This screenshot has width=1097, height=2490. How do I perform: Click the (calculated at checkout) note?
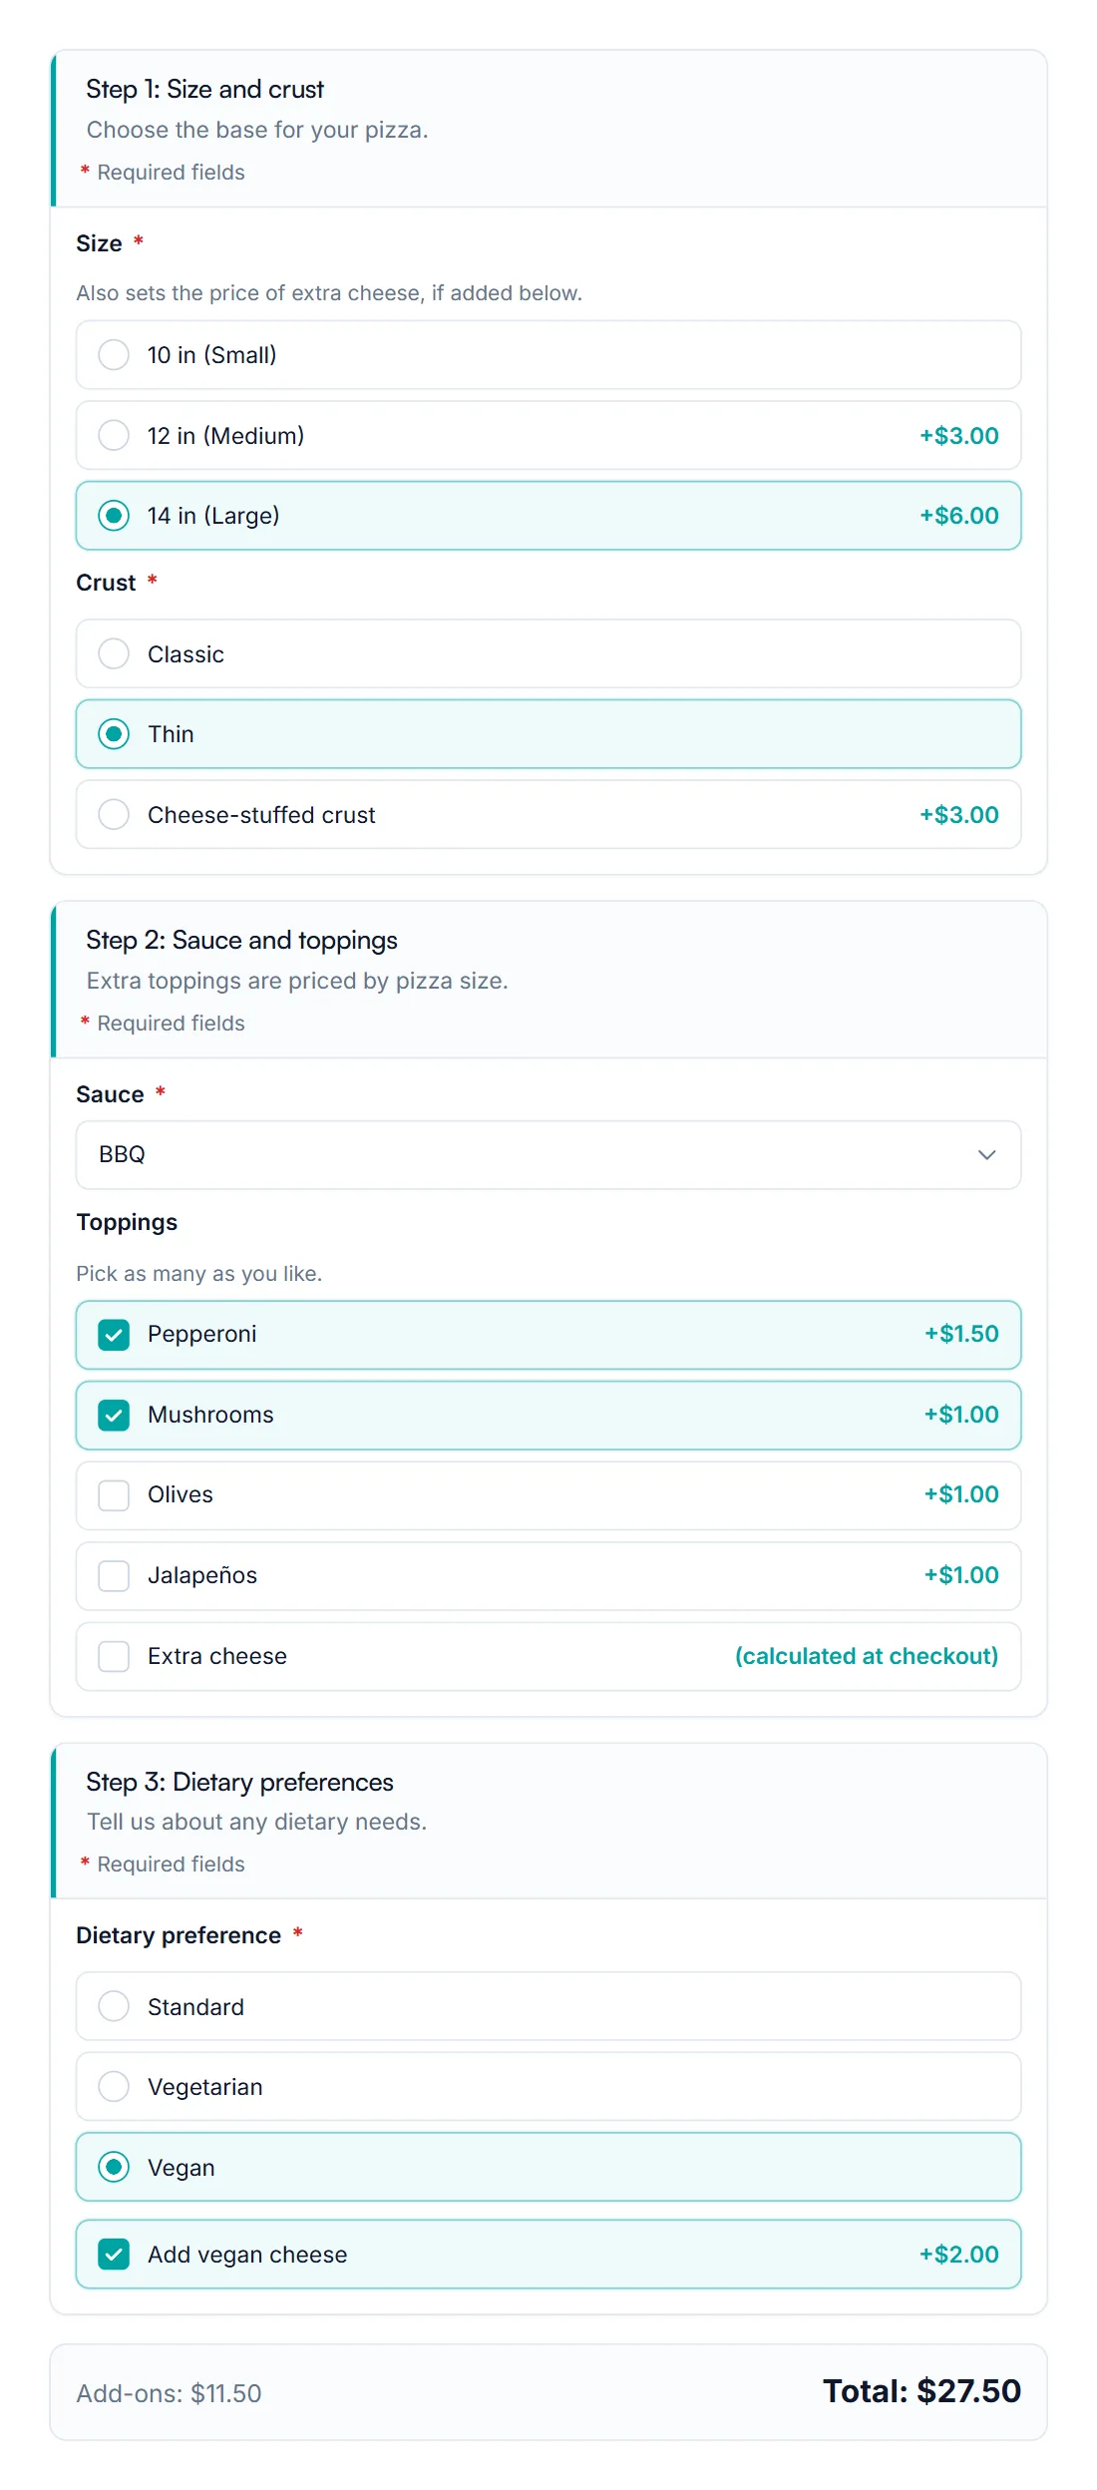(867, 1656)
